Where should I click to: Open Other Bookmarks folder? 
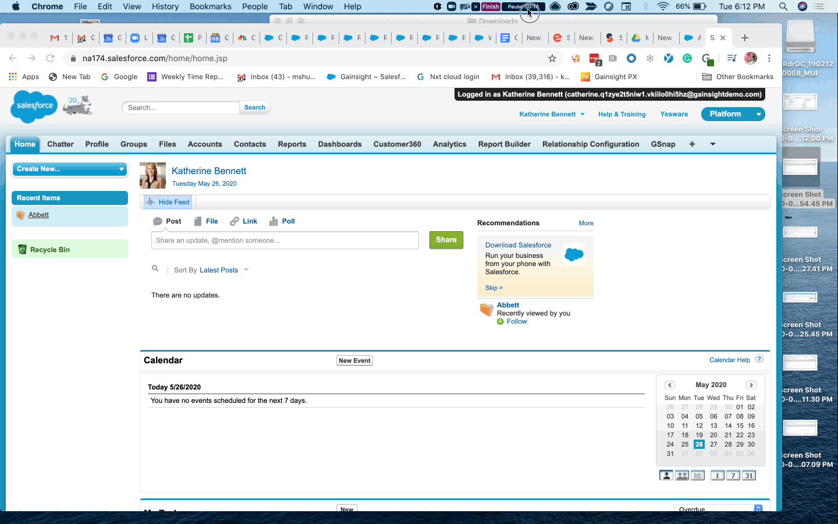click(738, 77)
